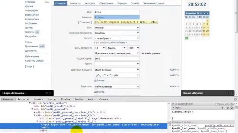
Task: Open the birthday month dropdown Апреля
Action: (x=116, y=48)
